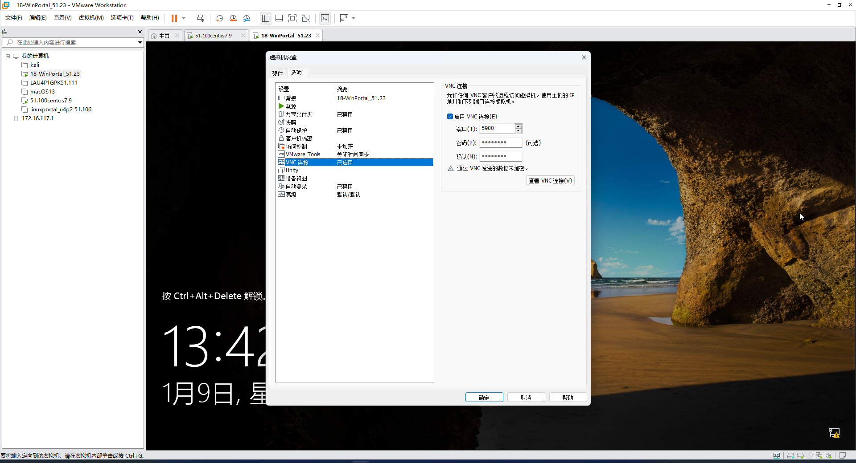Click the VNC 密码(P) input field
This screenshot has height=463, width=856.
tap(501, 142)
